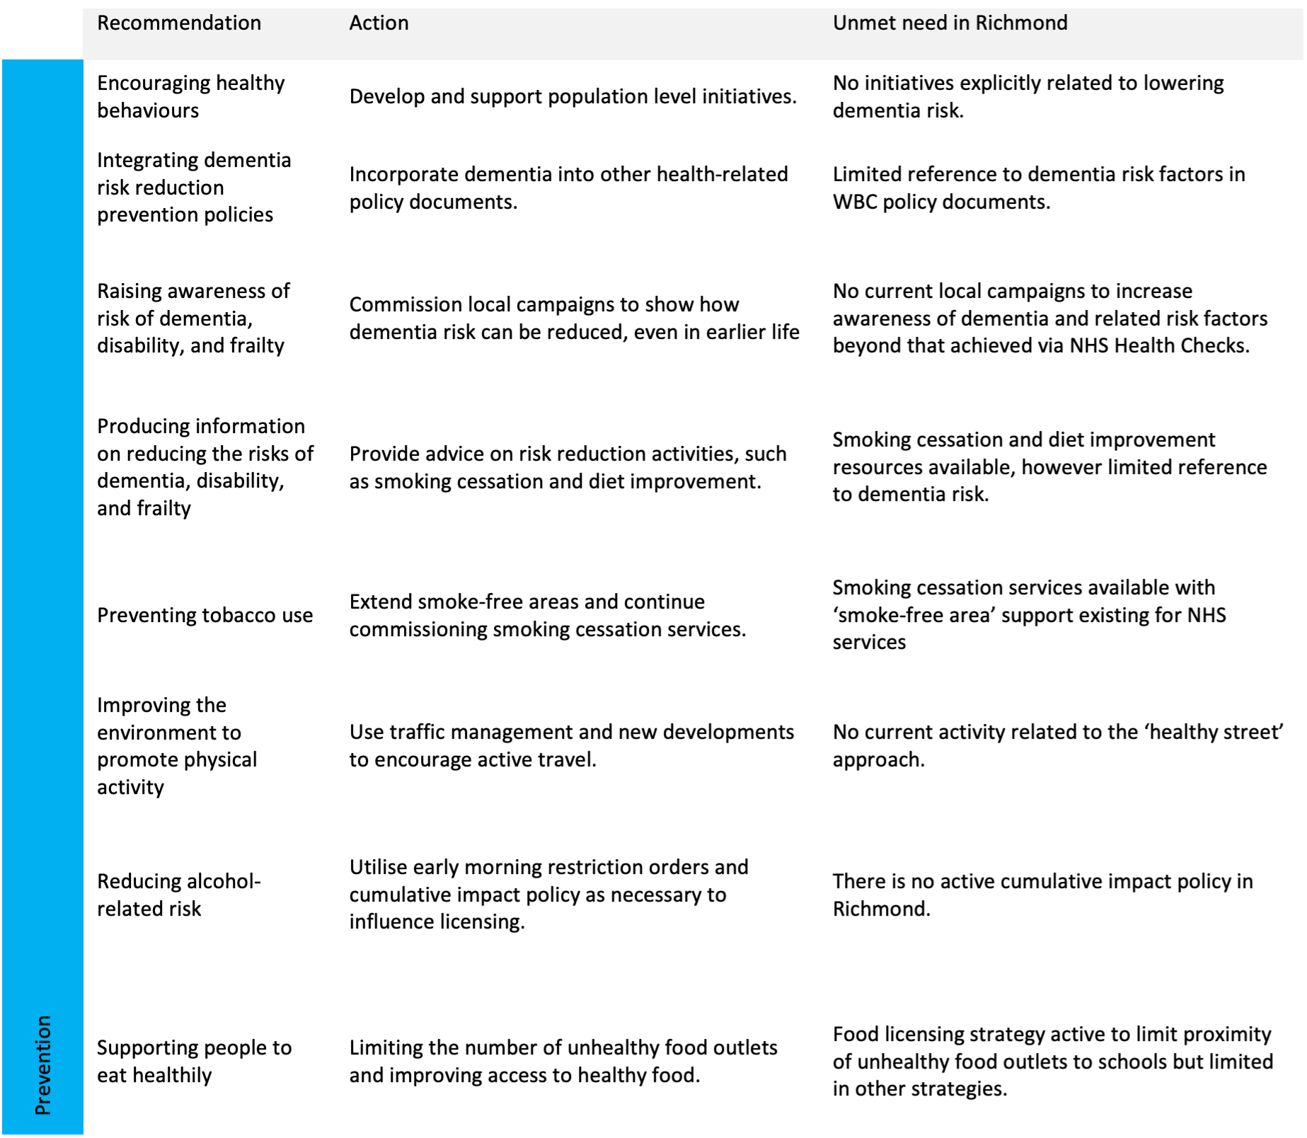
Task: Click 'Limited reference to dementia risk factors in WBC' cell
Action: [1039, 188]
